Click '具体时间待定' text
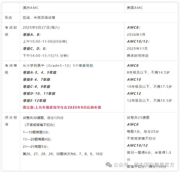180x172 pixels. (x=138, y=56)
